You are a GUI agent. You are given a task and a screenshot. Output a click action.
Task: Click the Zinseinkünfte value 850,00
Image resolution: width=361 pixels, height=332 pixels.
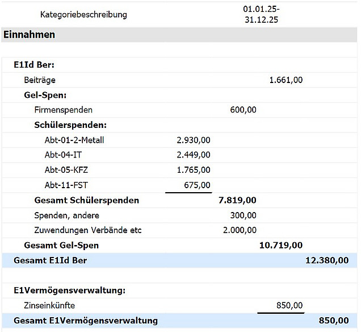(289, 305)
